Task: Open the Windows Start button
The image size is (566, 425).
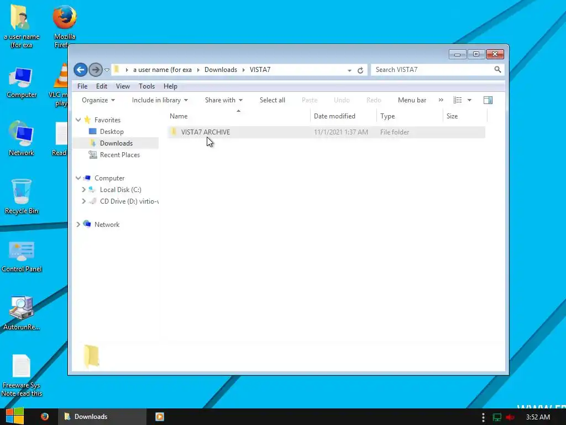Action: [15, 416]
